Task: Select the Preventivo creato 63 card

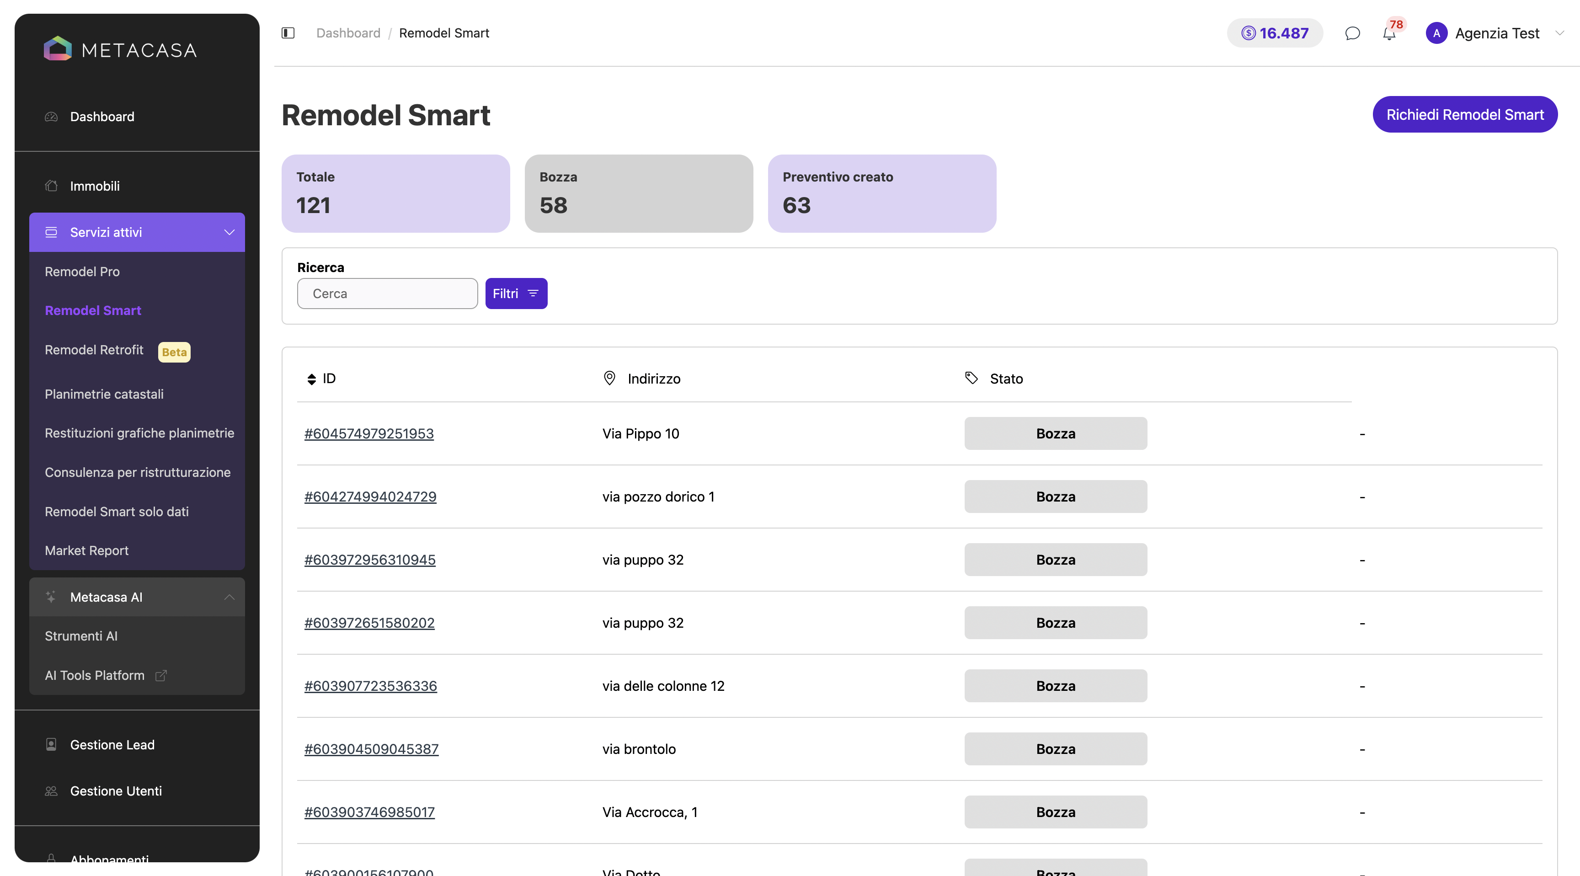Action: [x=881, y=194]
